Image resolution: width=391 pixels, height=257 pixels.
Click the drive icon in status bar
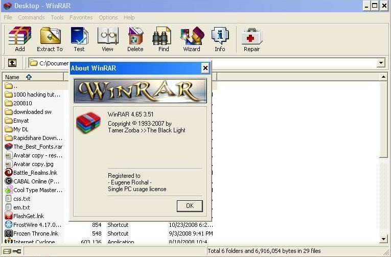point(7,251)
